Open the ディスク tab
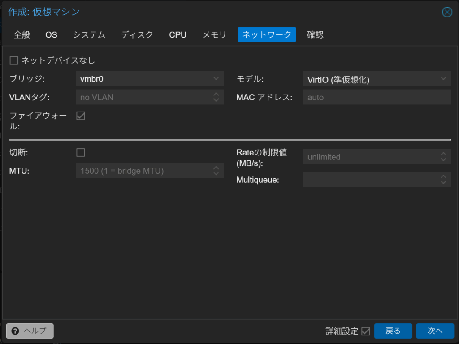 tap(137, 35)
